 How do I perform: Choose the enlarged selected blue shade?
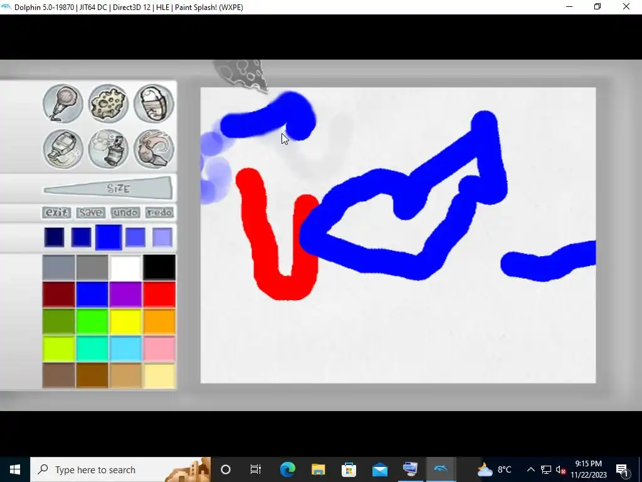coord(108,237)
